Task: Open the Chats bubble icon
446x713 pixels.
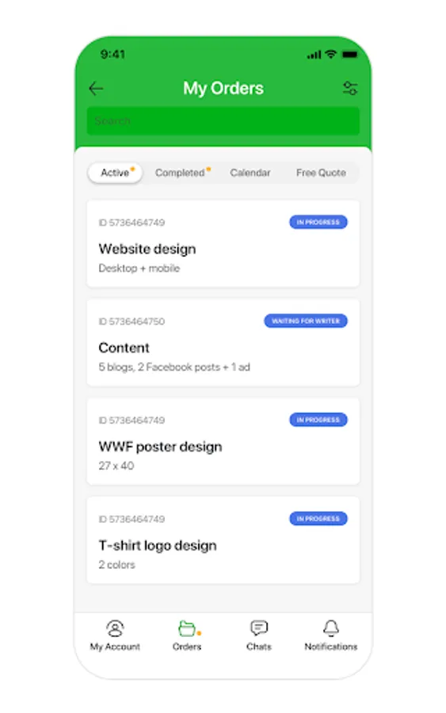Action: pos(259,628)
